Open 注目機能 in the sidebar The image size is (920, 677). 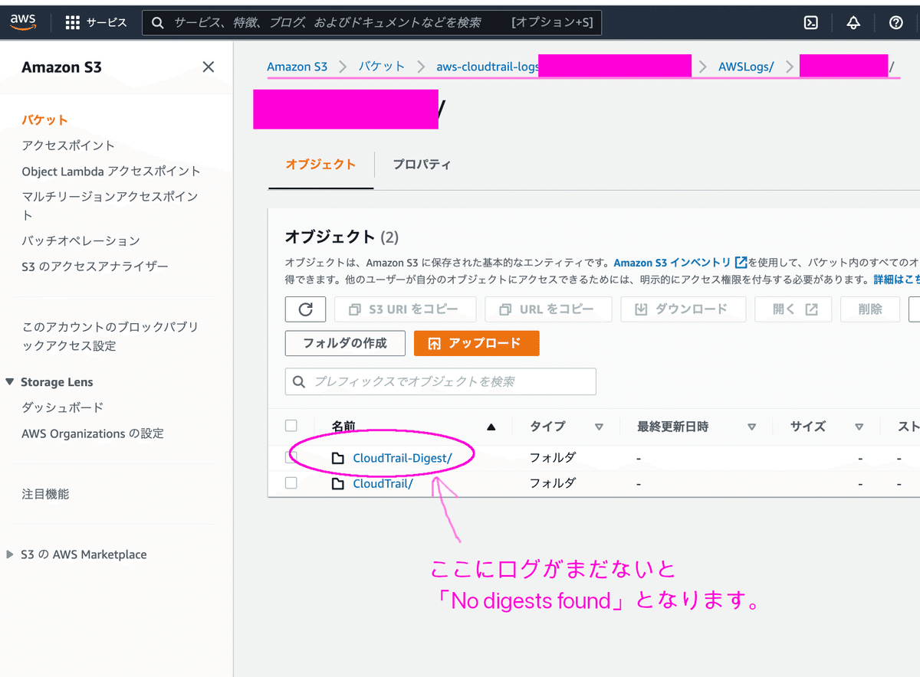click(x=45, y=494)
